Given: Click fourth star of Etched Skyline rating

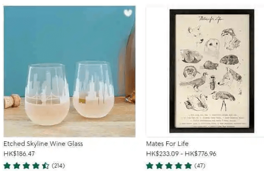Looking at the screenshot, I should click(36, 166).
